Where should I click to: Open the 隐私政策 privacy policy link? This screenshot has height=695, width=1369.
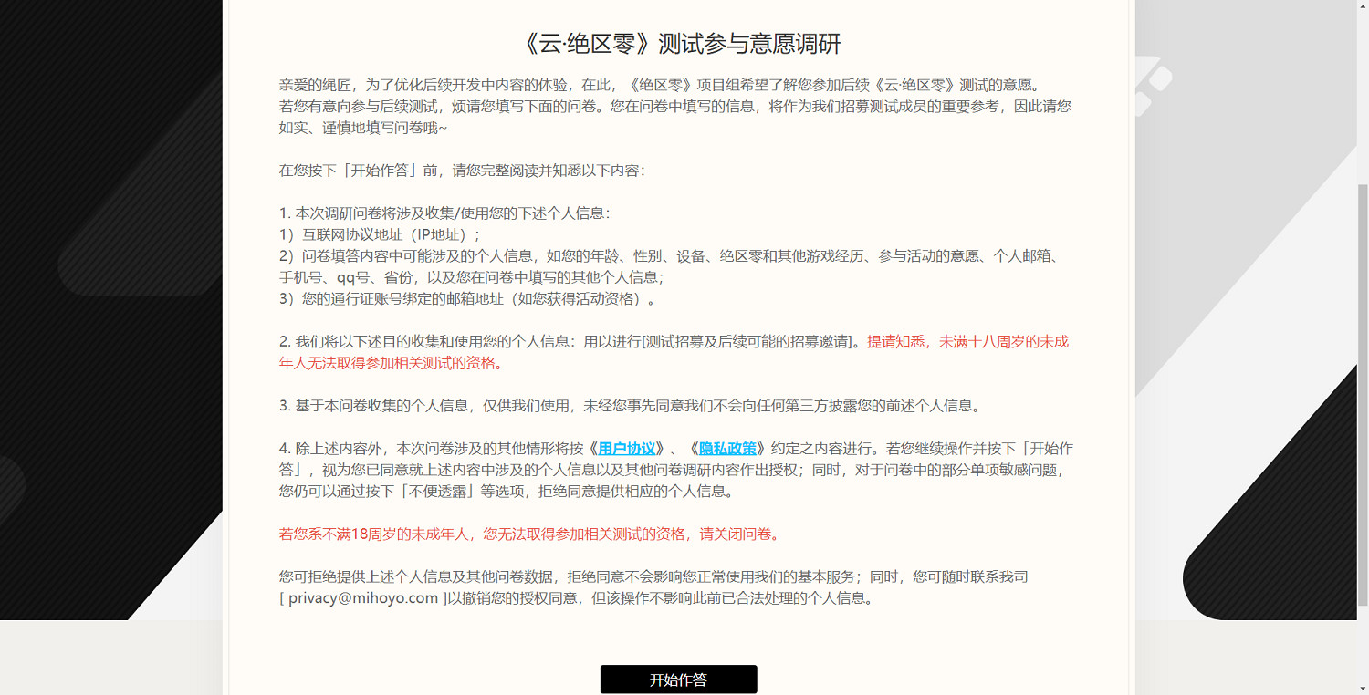coord(728,448)
